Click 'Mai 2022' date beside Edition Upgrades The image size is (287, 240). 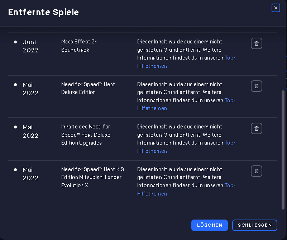(x=30, y=131)
